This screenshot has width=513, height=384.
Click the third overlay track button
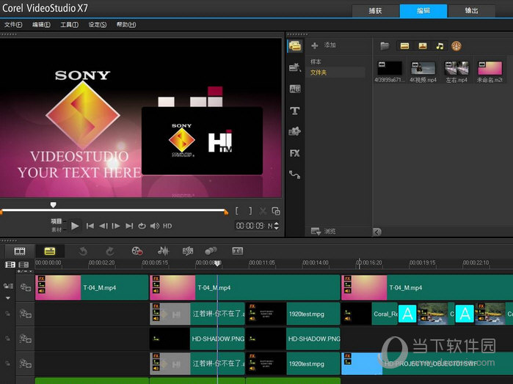26,363
